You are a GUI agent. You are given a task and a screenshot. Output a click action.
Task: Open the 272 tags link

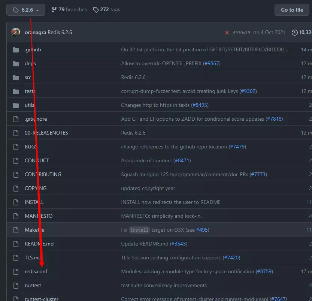point(106,10)
